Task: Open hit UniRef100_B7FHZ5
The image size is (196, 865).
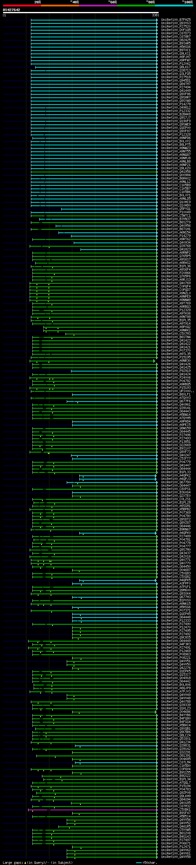Action: 176,20
